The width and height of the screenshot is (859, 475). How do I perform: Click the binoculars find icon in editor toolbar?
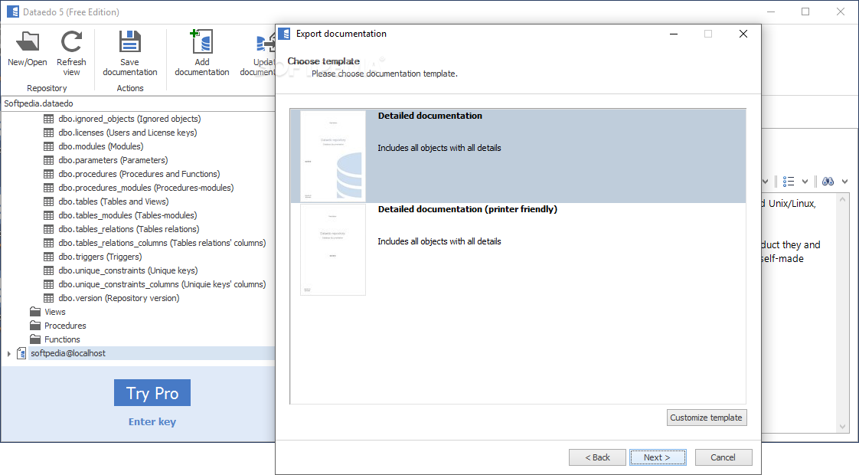click(x=828, y=182)
